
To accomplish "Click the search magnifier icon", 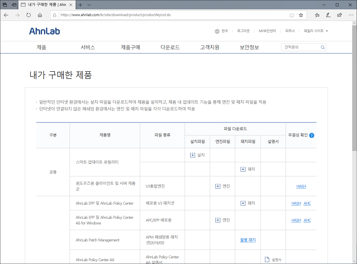I will tap(323, 47).
